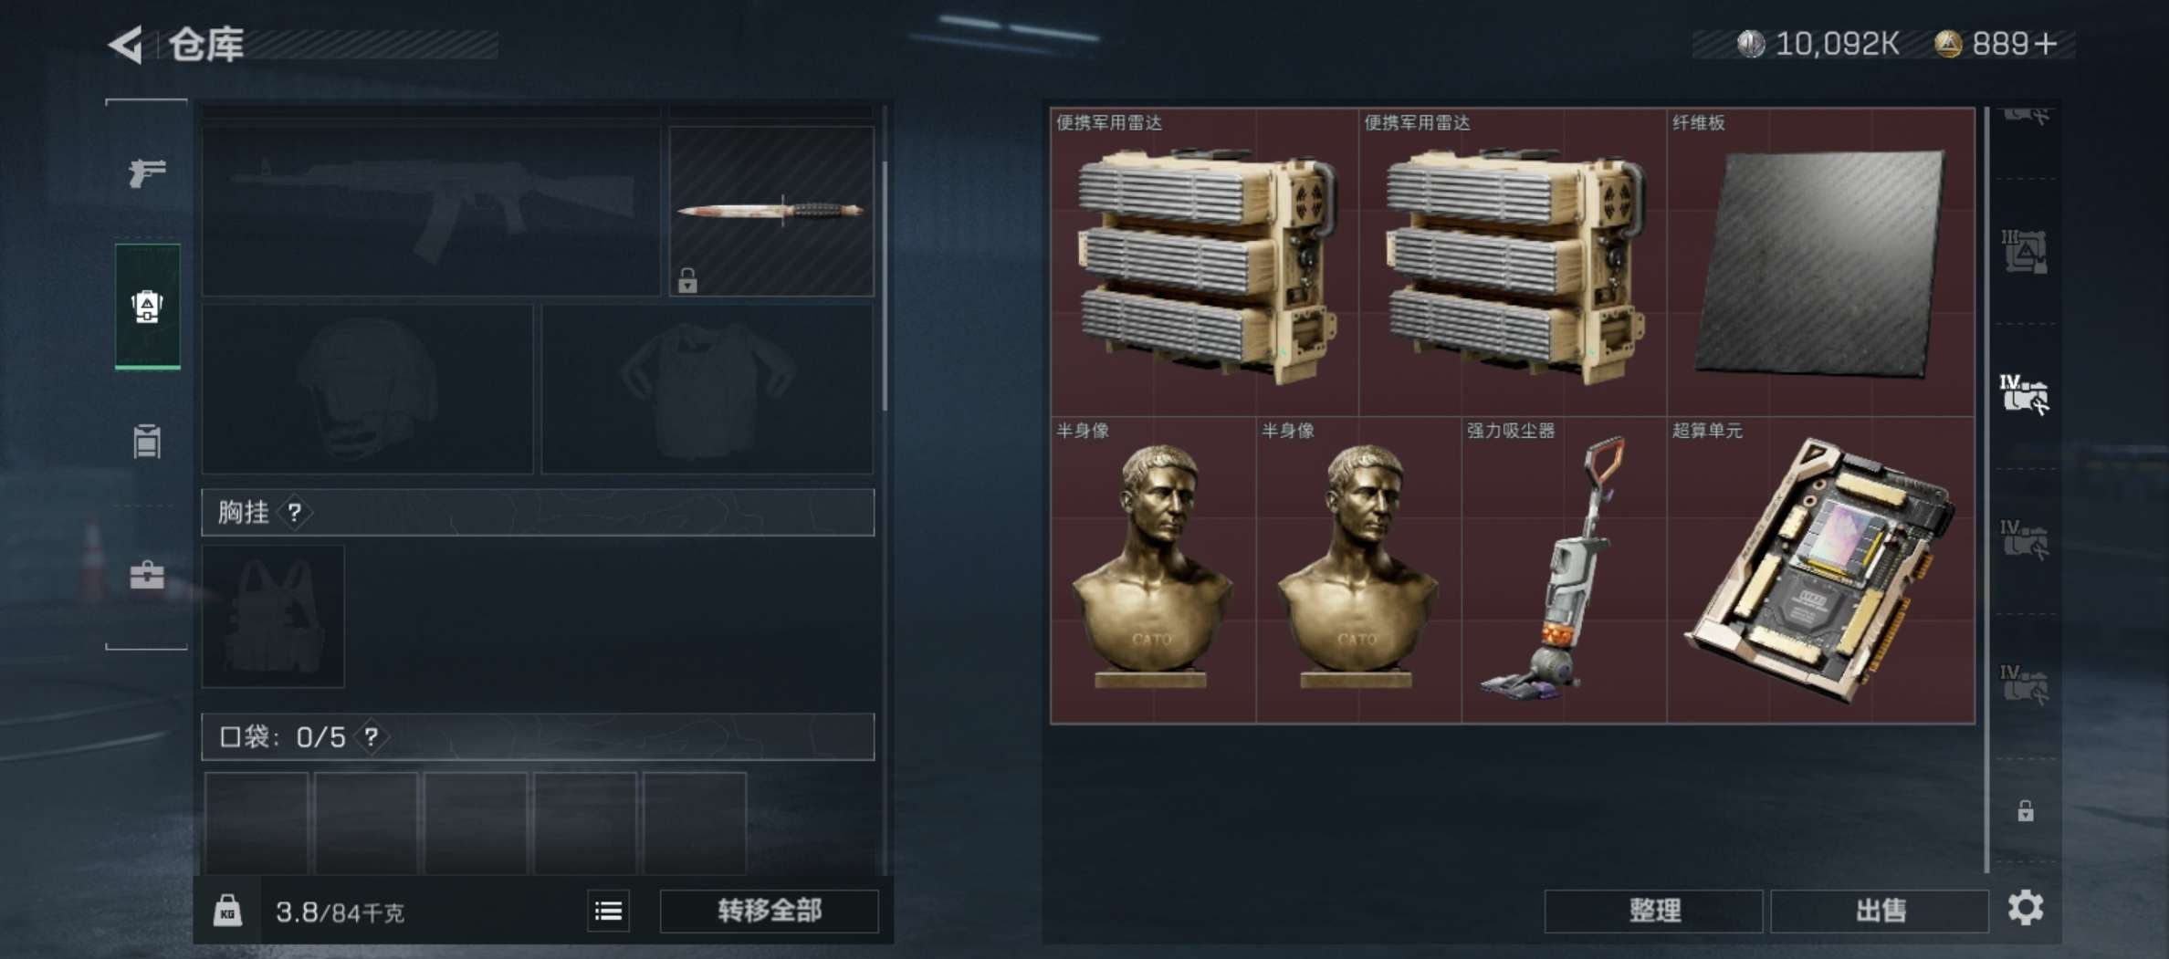Open the briefcase sidebar icon

(147, 575)
